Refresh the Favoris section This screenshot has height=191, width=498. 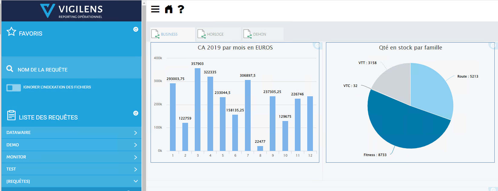136,29
